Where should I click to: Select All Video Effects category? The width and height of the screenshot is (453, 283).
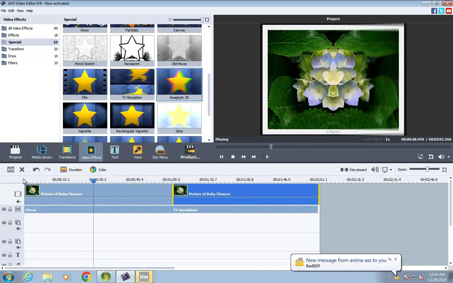[x=30, y=28]
